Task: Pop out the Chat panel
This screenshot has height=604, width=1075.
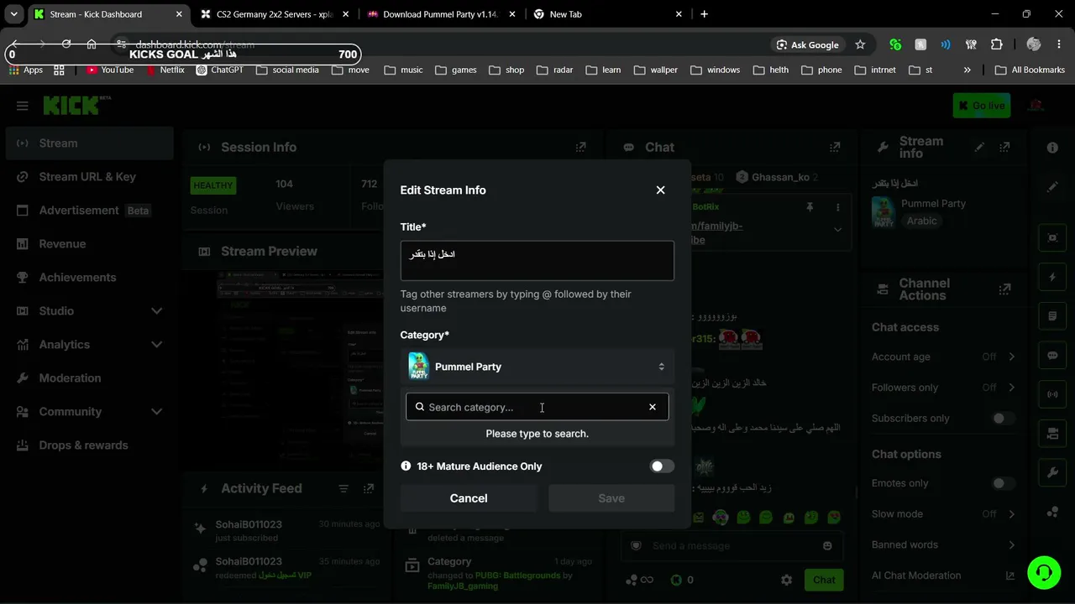Action: 835,147
